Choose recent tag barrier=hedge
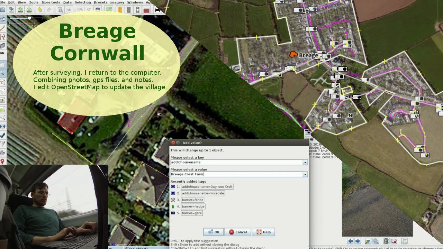This screenshot has width=443, height=249. [x=193, y=206]
